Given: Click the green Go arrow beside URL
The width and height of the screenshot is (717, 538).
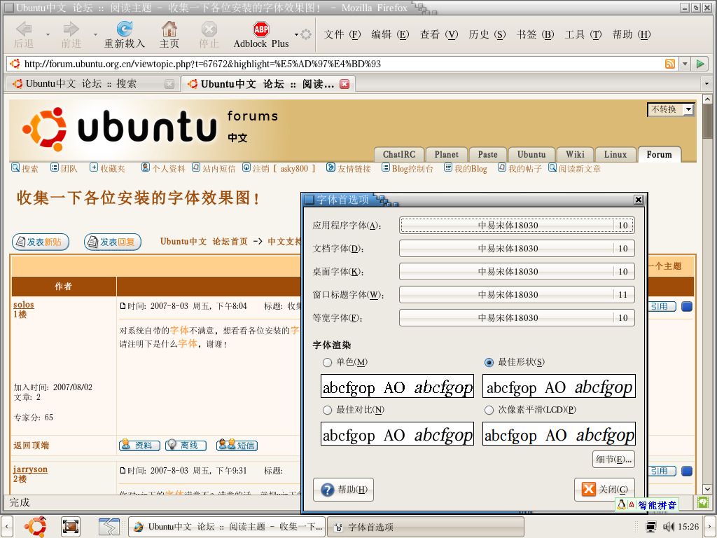Looking at the screenshot, I should tap(700, 64).
